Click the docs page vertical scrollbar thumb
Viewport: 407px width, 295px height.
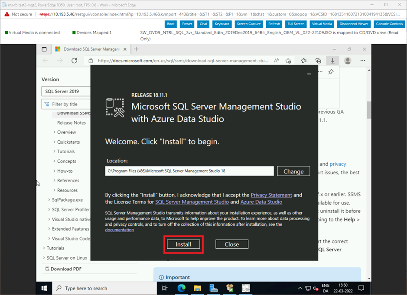369,110
